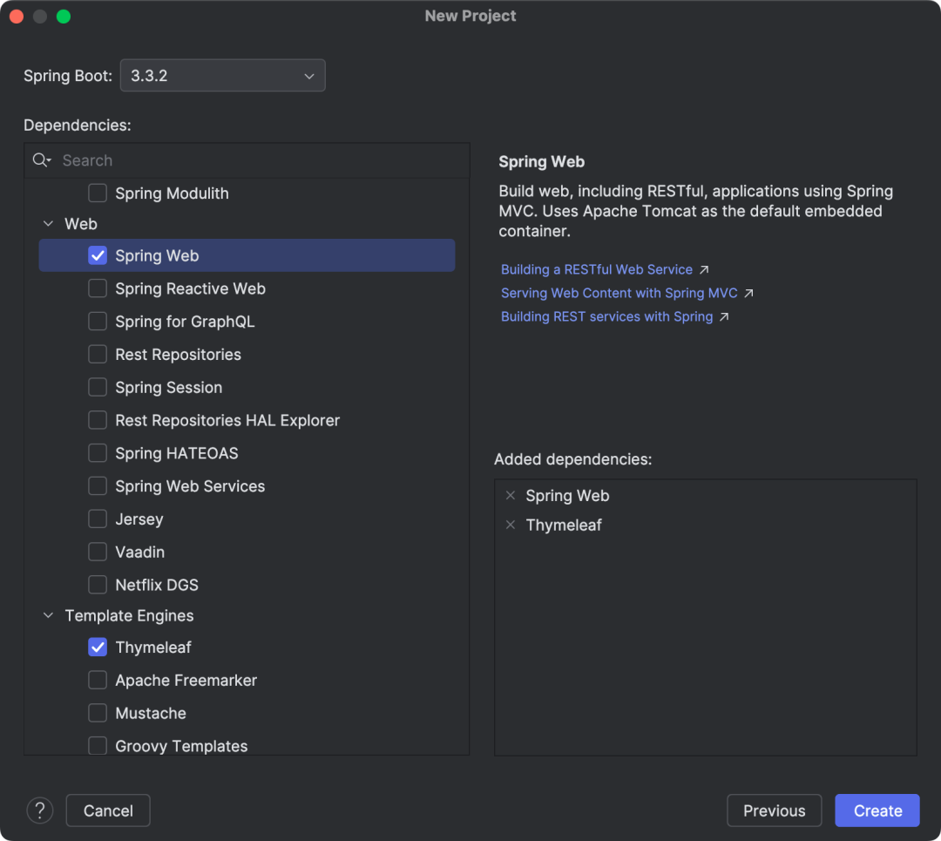Check the Jersey checkbox

pyautogui.click(x=98, y=519)
